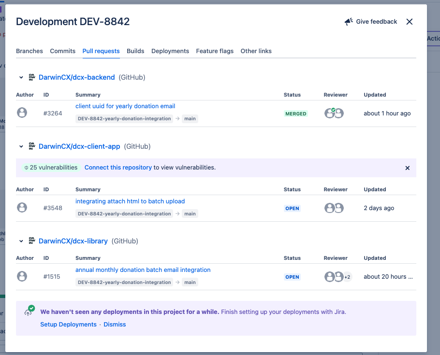Click the megaphone Give feedback icon
The width and height of the screenshot is (440, 355).
[349, 22]
